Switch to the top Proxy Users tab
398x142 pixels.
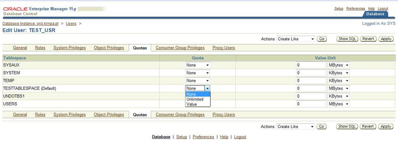click(x=223, y=48)
